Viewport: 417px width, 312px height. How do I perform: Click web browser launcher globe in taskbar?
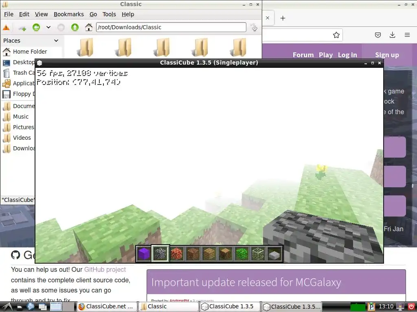click(x=31, y=307)
